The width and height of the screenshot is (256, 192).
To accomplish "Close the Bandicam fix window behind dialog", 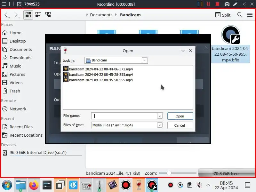I will (x=206, y=47).
